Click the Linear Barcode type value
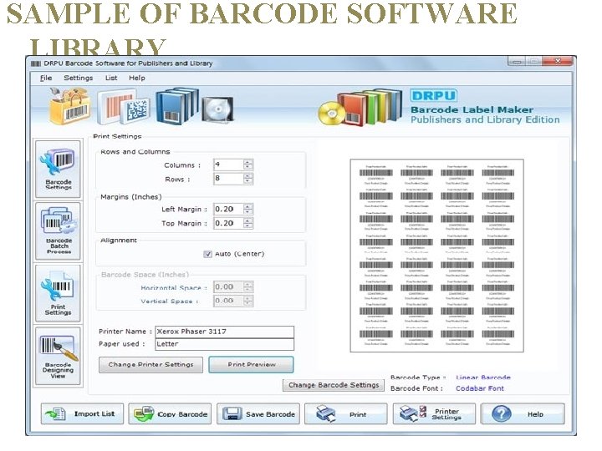Viewport: 602px width, 451px height. (483, 378)
